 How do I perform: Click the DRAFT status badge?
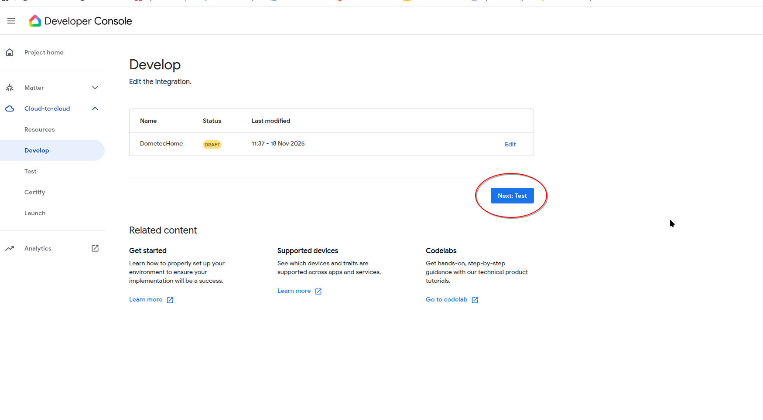pyautogui.click(x=212, y=145)
